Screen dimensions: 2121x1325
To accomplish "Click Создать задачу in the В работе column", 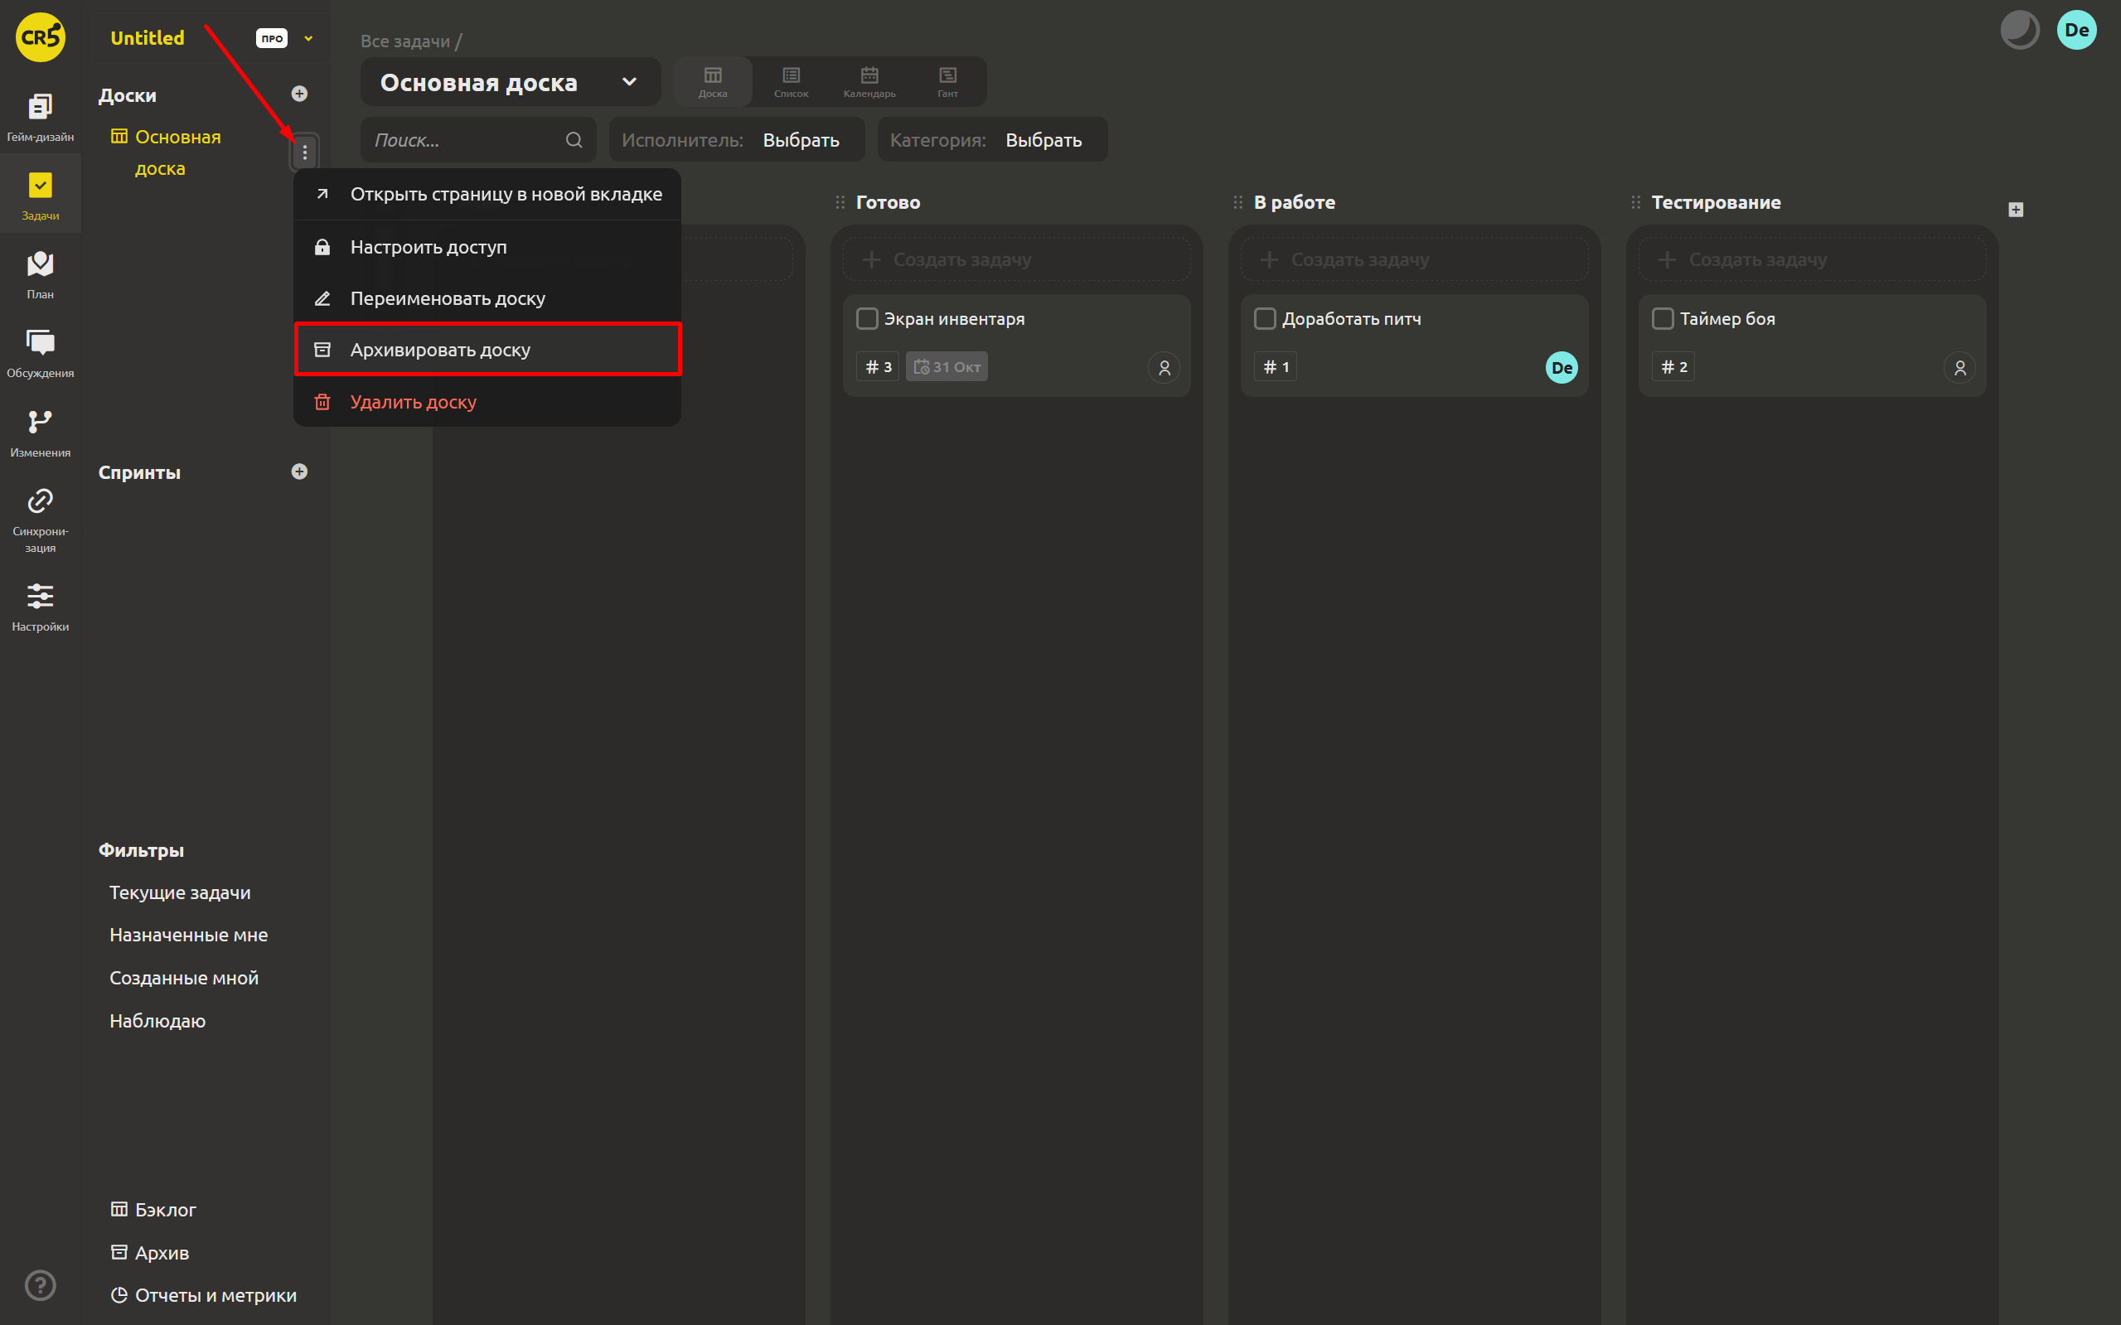I will click(x=1415, y=259).
